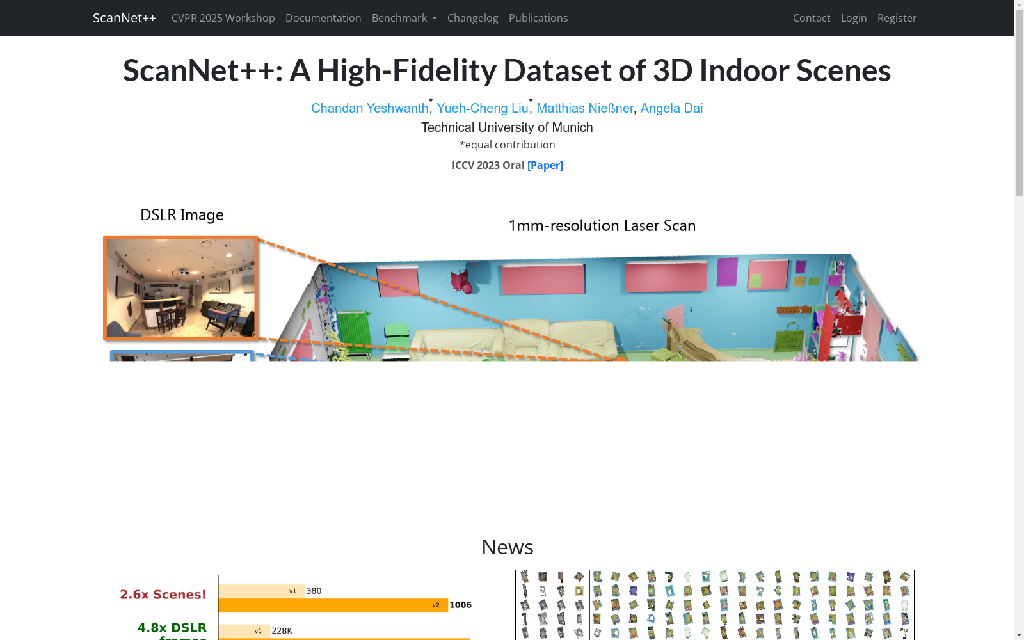Open Angela Dai's author page
The height and width of the screenshot is (640, 1024).
(671, 108)
